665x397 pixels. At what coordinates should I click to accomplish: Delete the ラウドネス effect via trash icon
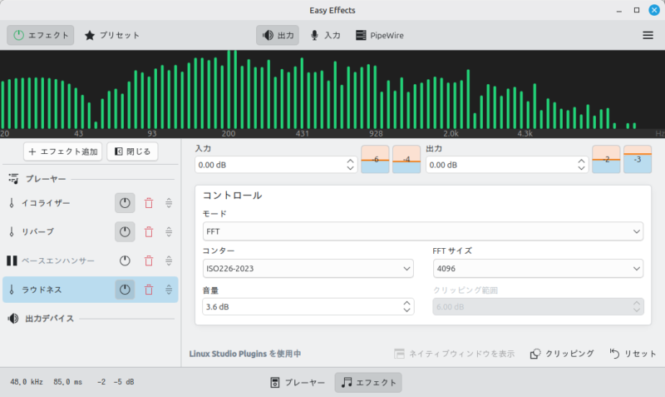[x=149, y=290]
